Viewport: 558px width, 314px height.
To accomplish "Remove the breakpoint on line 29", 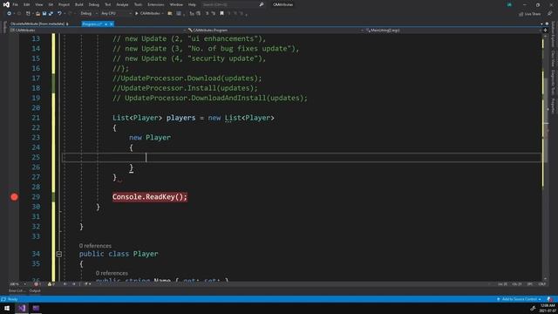I will (14, 197).
